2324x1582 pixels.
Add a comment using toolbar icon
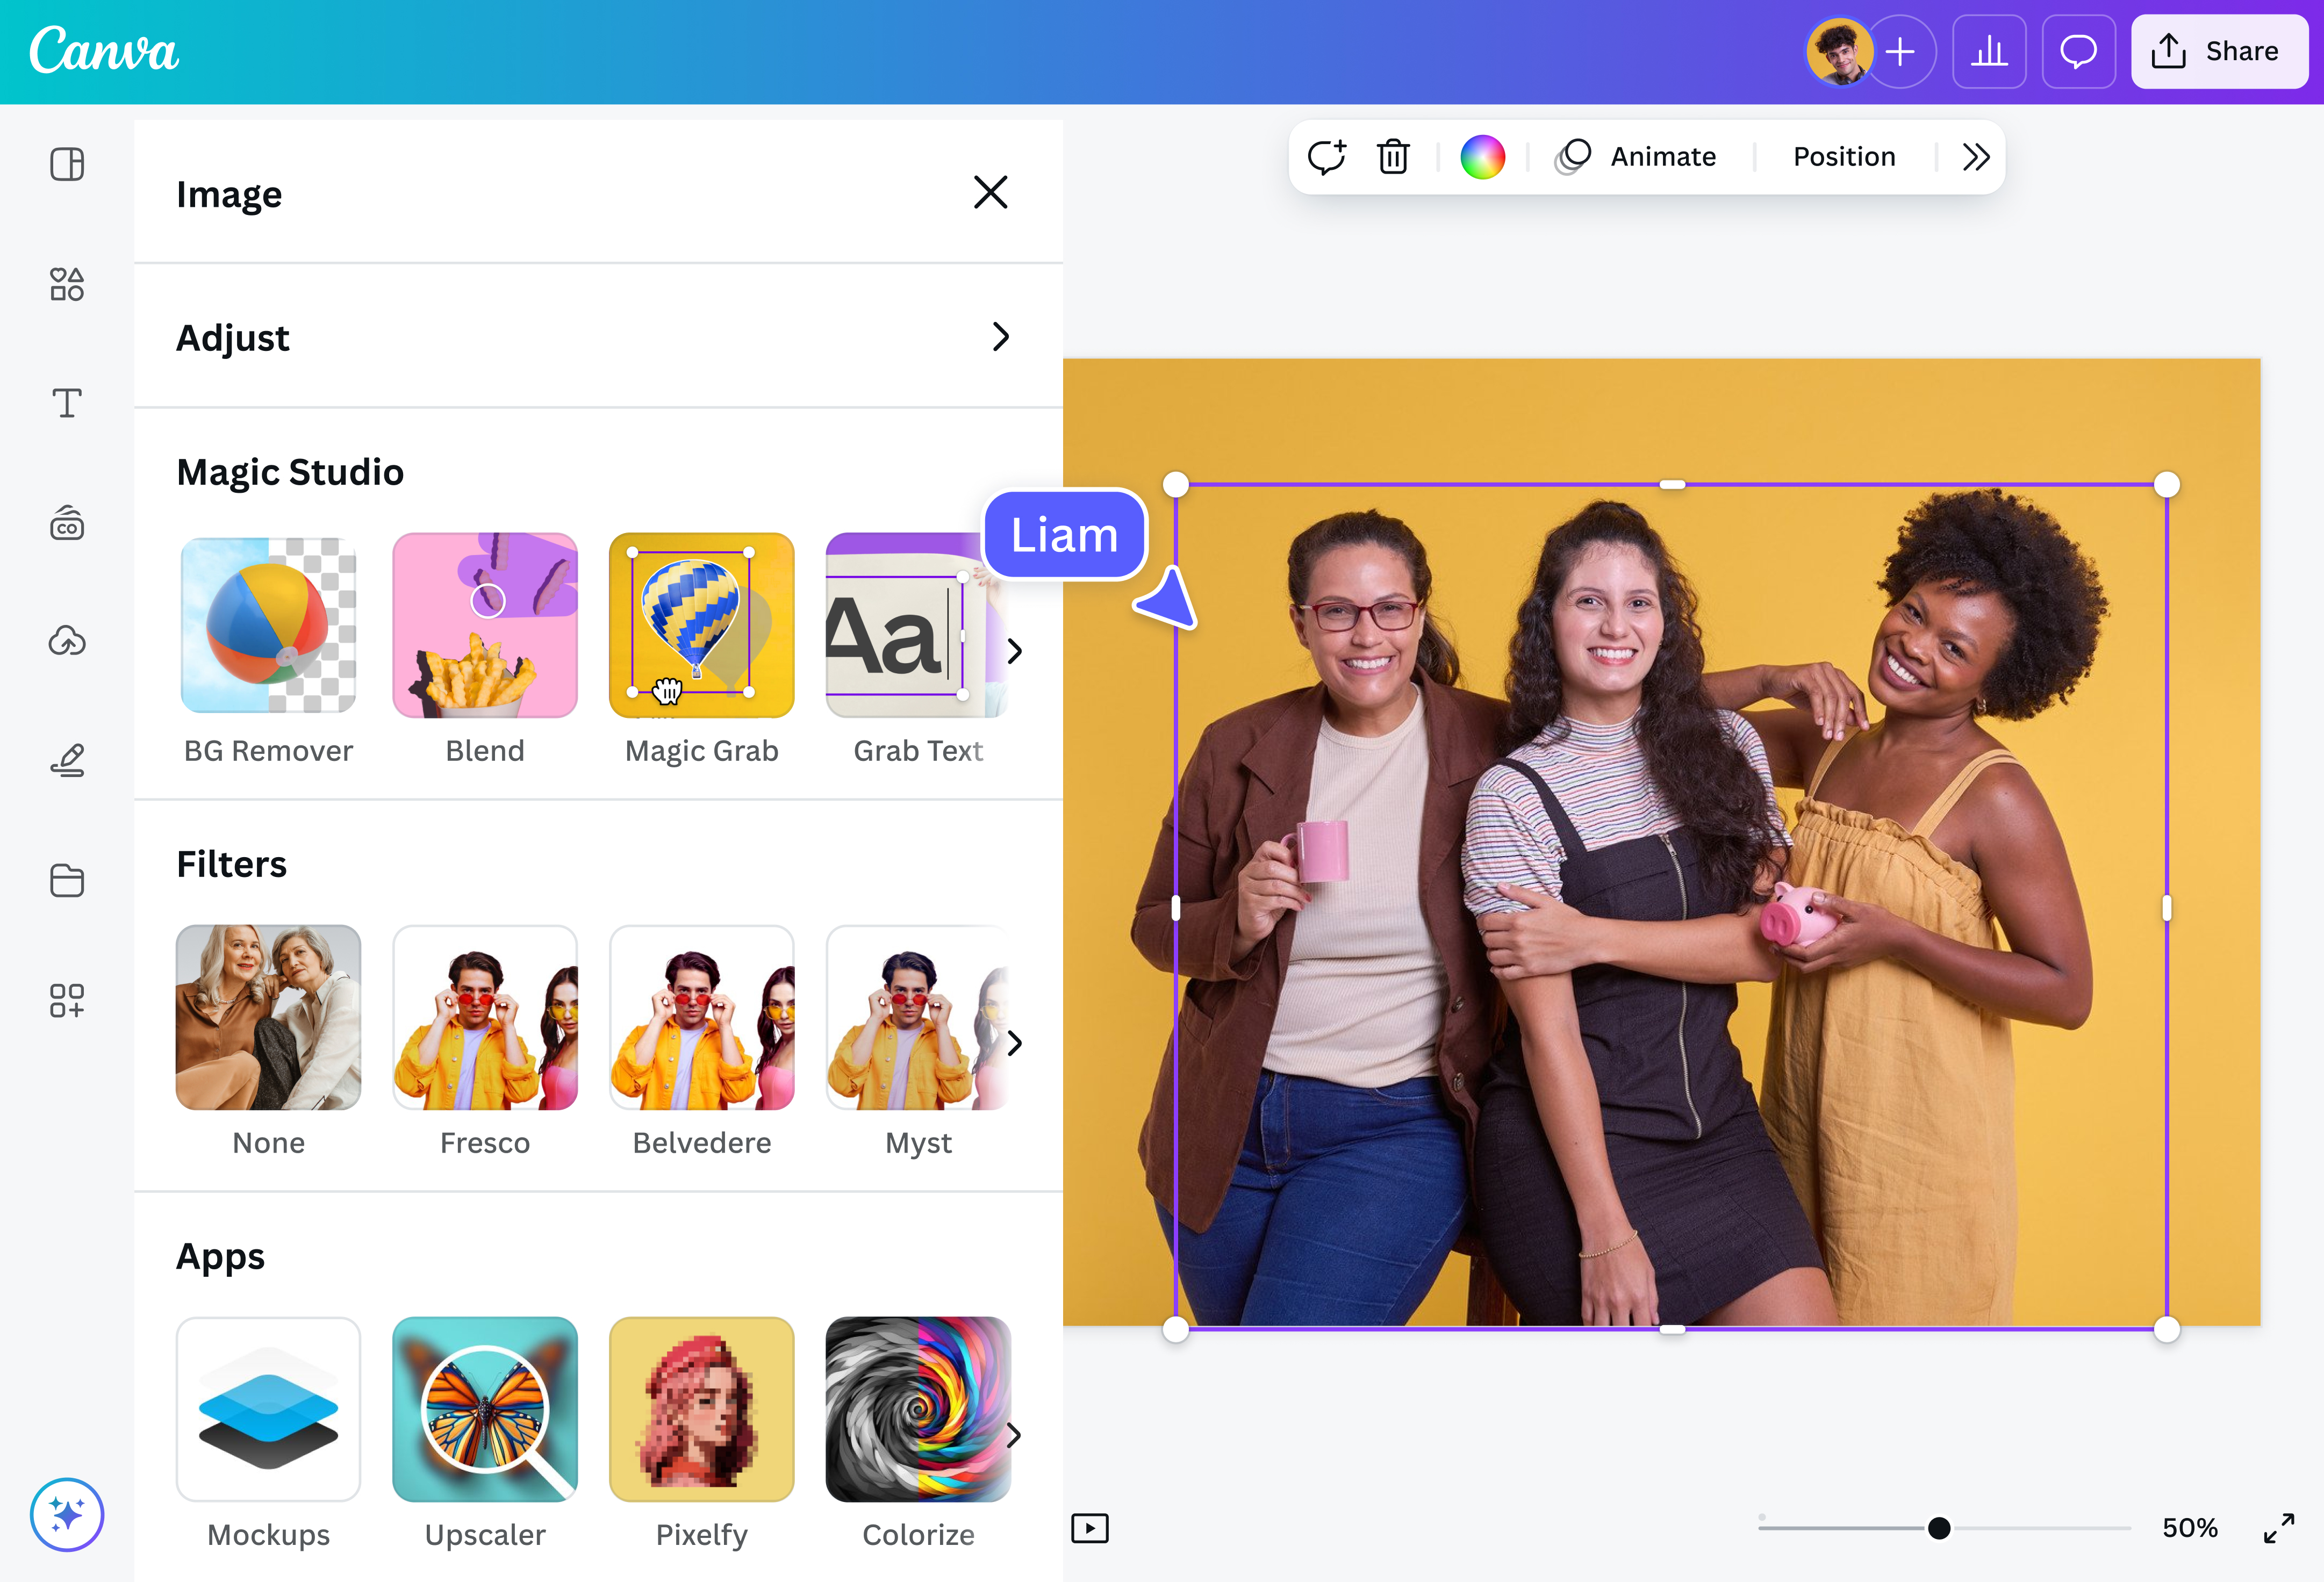tap(1327, 157)
